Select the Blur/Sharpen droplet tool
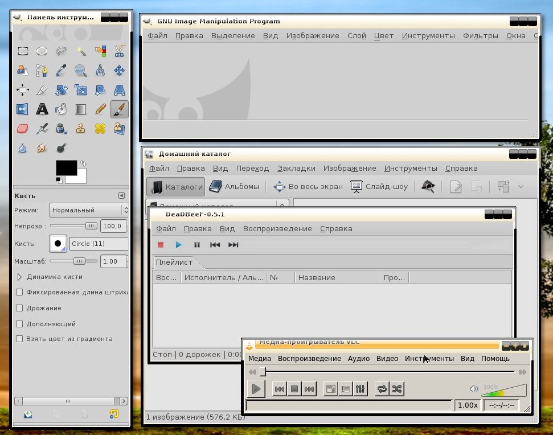Image resolution: width=553 pixels, height=435 pixels. (23, 148)
